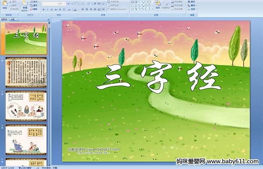Screen dimensions: 263x169
Task: Open the Clipboard group dialog launcher
Action: 18,15
